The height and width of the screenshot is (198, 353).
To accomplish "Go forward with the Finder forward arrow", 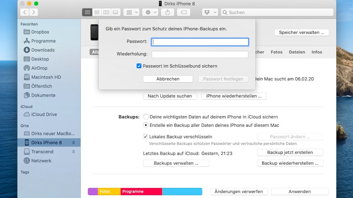I will pos(33,12).
